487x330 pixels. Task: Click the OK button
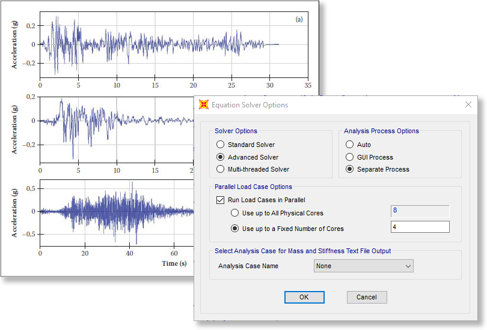pyautogui.click(x=304, y=297)
